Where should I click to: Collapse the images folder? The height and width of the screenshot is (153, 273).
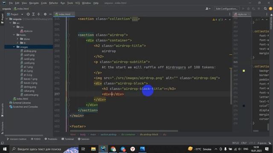click(14, 47)
